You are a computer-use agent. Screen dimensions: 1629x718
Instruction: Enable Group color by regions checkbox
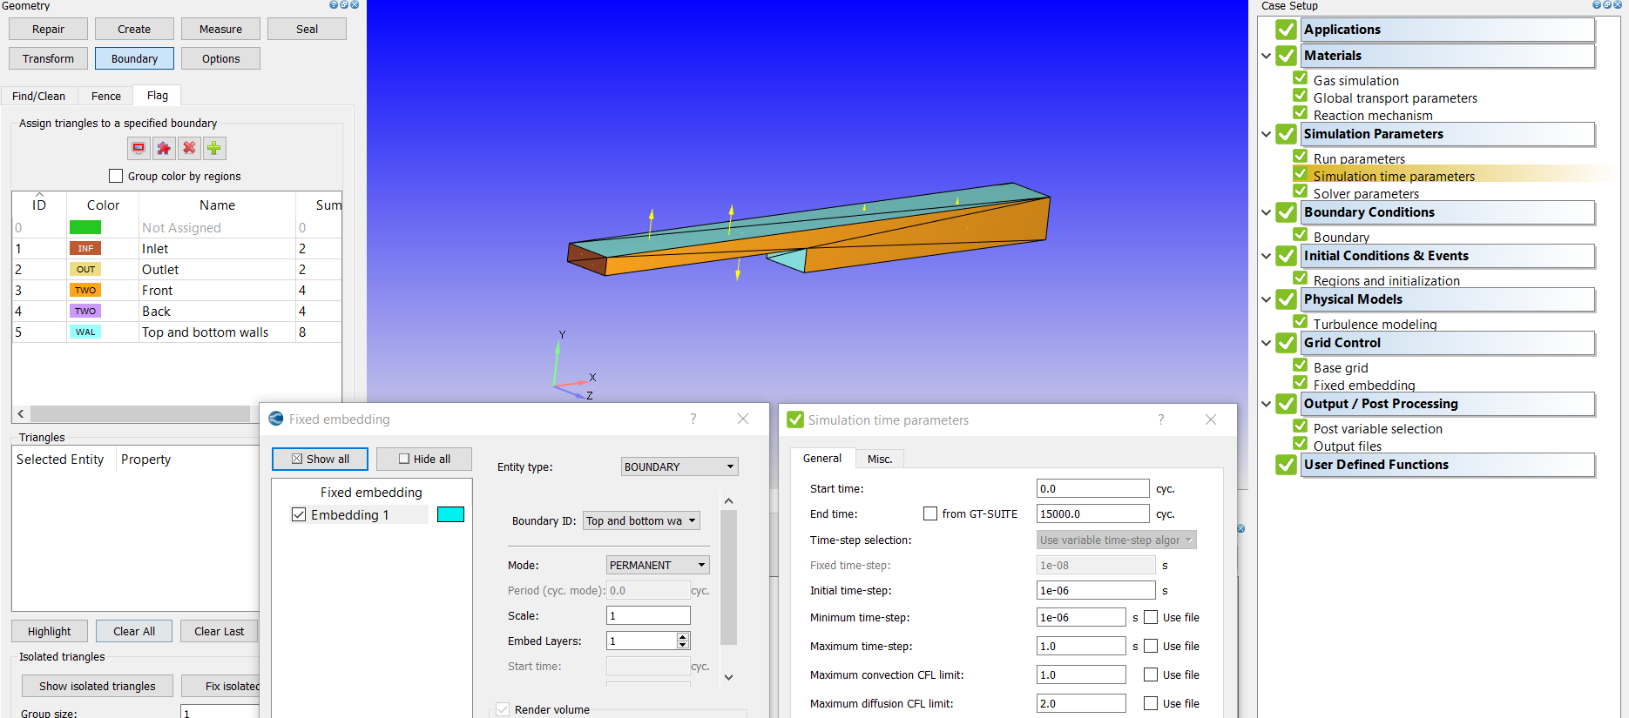[x=116, y=176]
